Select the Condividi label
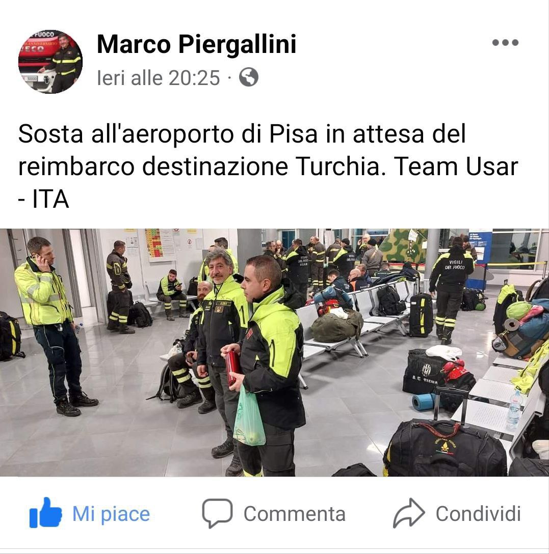The width and height of the screenshot is (549, 554). pos(478,514)
